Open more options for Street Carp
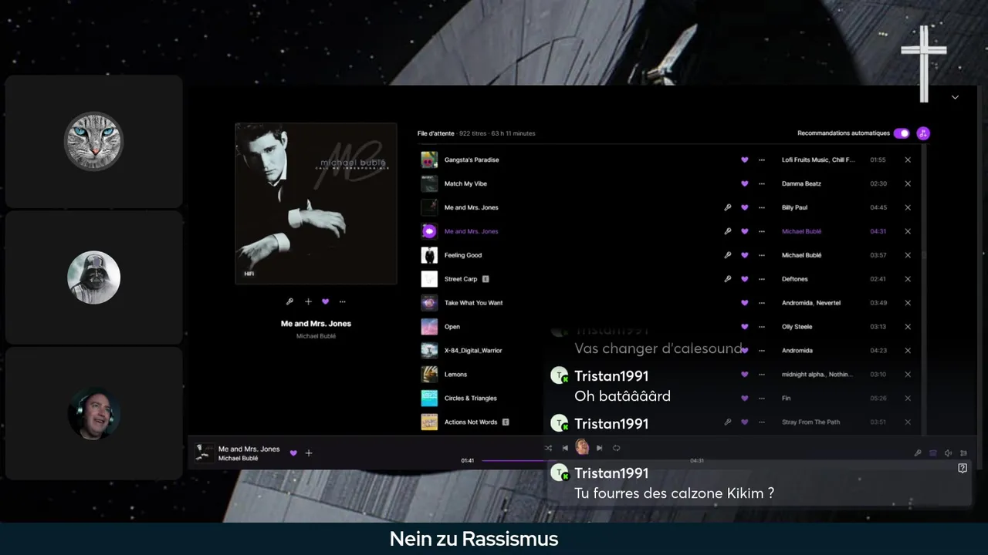The width and height of the screenshot is (988, 555). pos(762,279)
